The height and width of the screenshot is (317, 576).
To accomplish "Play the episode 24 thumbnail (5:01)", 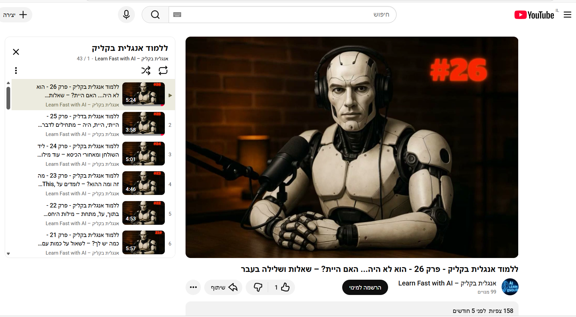I will click(x=143, y=154).
